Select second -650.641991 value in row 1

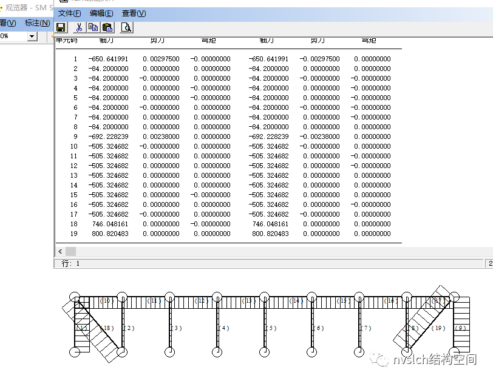268,59
